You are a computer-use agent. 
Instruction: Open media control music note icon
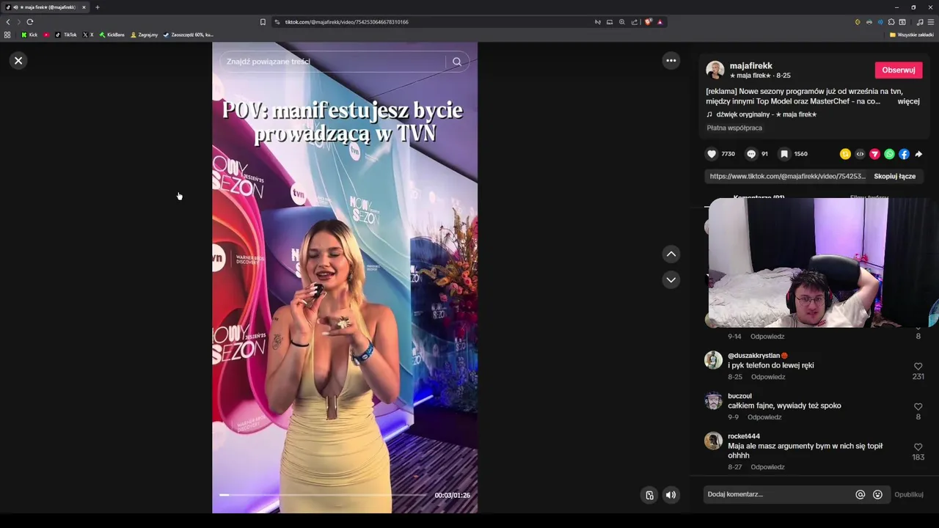click(x=920, y=22)
